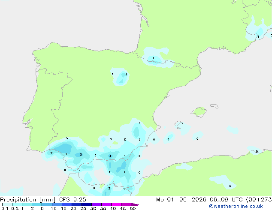Click the value 1 over the French Riviera coast

point(258,37)
